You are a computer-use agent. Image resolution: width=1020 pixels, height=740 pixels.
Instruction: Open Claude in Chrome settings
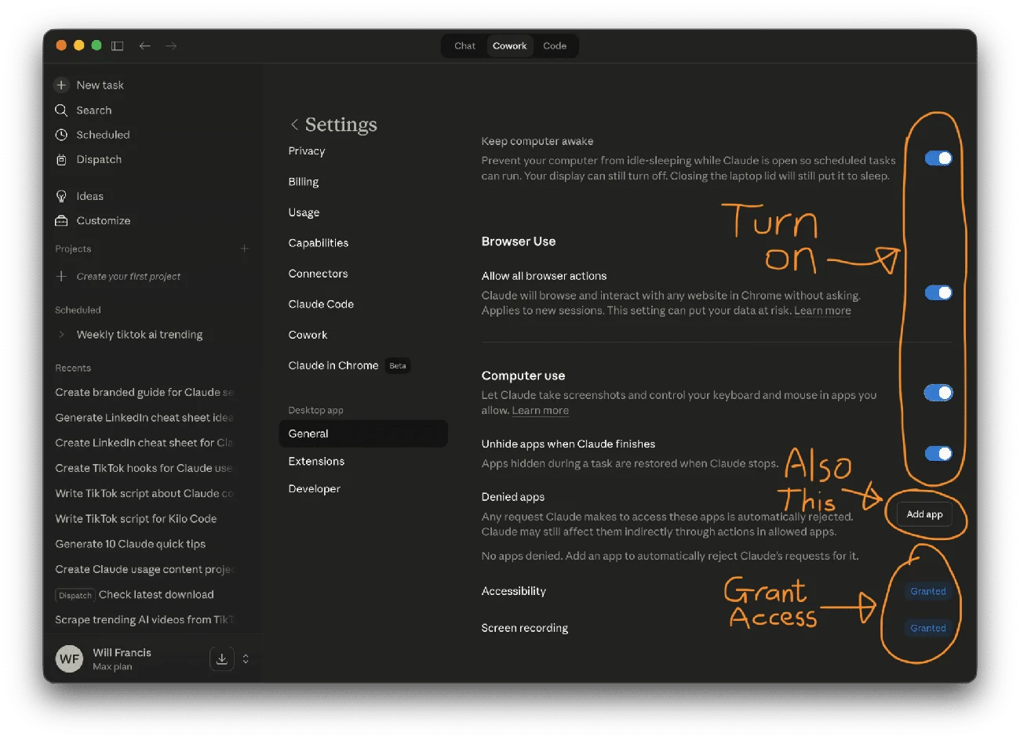(333, 365)
